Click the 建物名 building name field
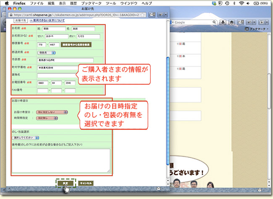The image size is (273, 199). 55,75
